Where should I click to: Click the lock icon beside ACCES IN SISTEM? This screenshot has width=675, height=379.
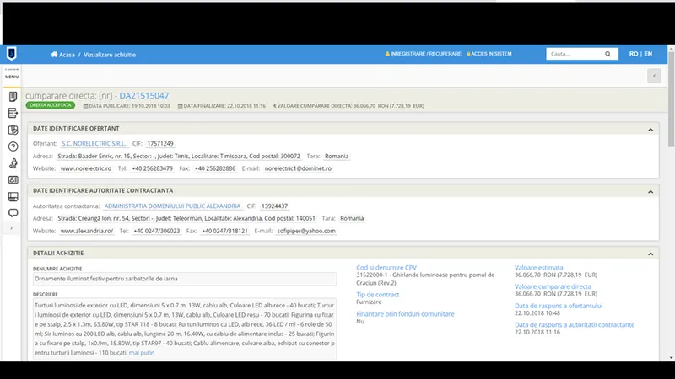[x=468, y=54]
